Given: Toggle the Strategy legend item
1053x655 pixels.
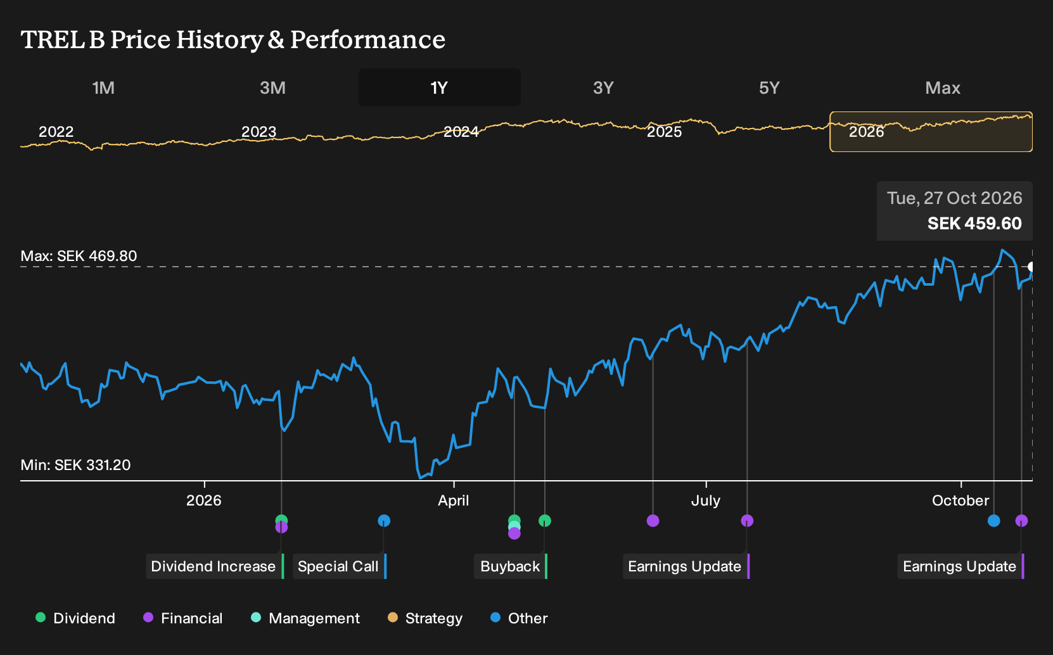Looking at the screenshot, I should click(x=425, y=618).
